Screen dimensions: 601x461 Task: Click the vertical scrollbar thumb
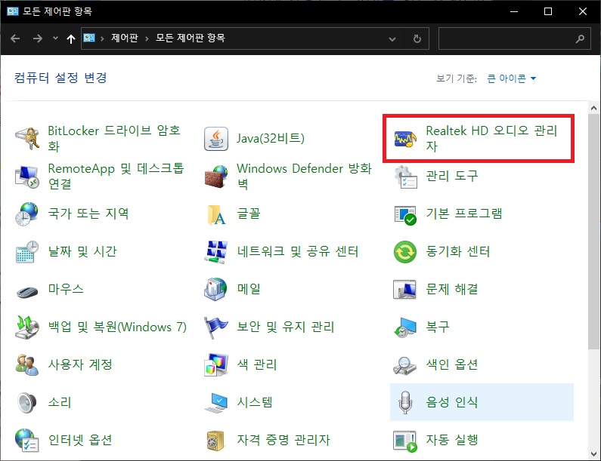point(593,231)
